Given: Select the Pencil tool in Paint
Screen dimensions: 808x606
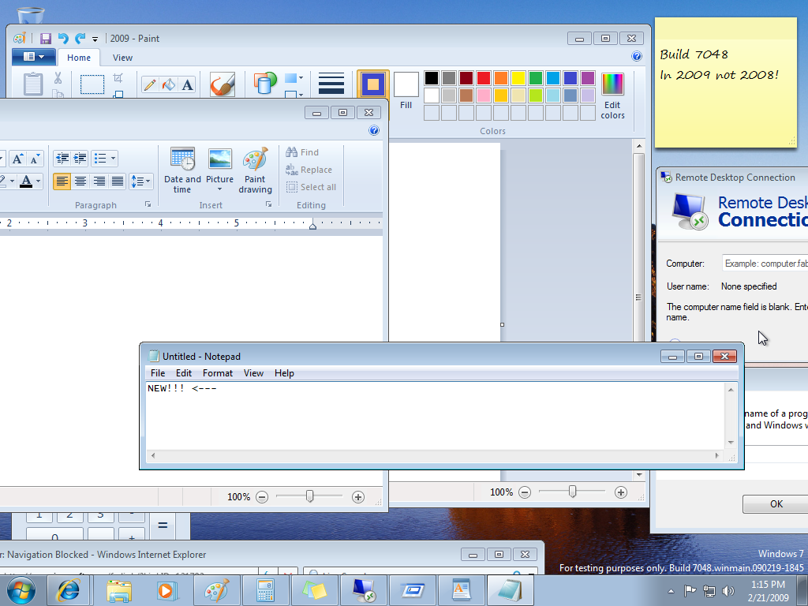Looking at the screenshot, I should click(x=150, y=84).
